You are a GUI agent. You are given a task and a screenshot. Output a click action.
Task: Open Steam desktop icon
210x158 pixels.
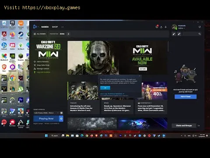coord(21,35)
